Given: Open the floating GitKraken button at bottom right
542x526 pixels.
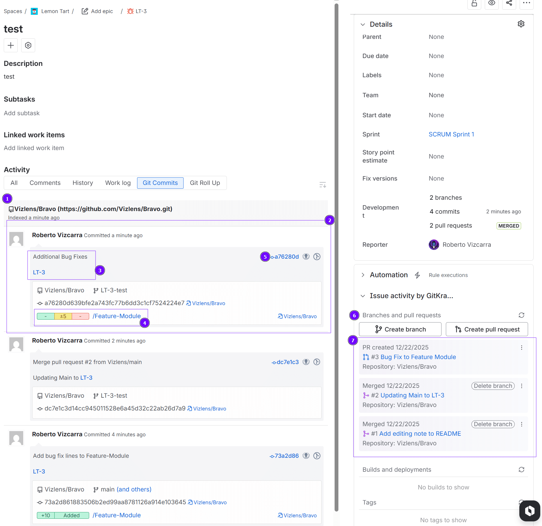Looking at the screenshot, I should 529,511.
